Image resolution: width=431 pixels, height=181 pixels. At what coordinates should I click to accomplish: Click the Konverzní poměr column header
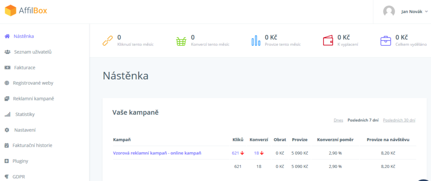click(x=335, y=140)
